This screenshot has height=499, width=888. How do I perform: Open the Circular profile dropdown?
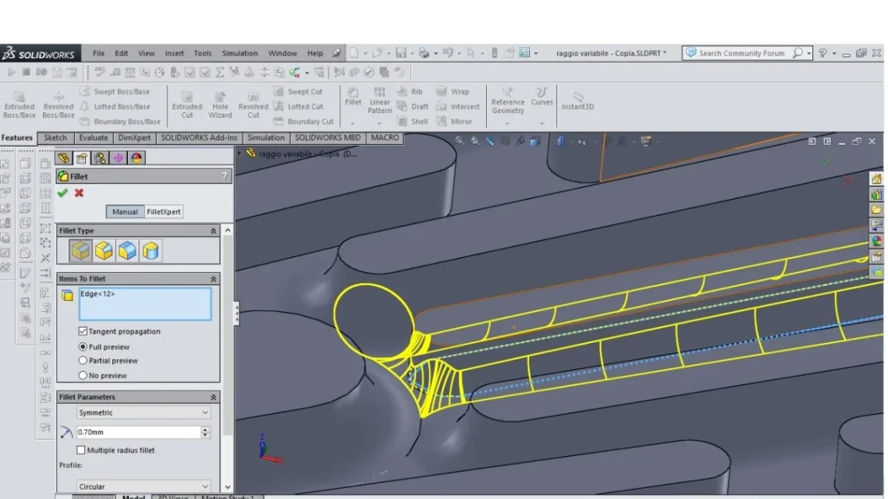(144, 487)
